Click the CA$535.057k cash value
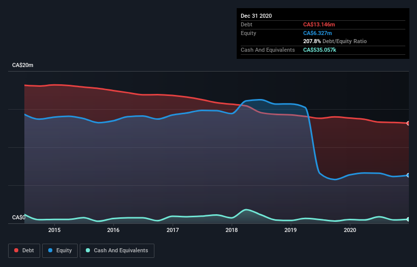The height and width of the screenshot is (267, 417). click(x=319, y=50)
